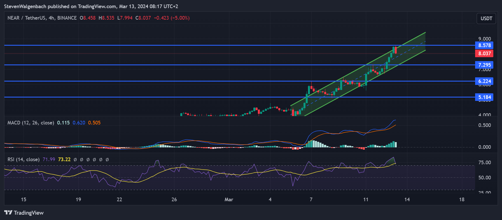Click the 18 date label on time axis

pos(462,200)
